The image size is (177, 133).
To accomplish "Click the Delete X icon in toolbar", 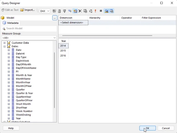I will [x=80, y=11].
